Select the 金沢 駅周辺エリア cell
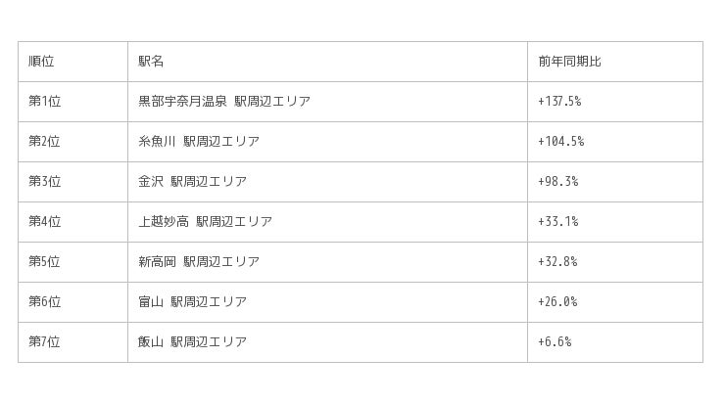 (192, 182)
